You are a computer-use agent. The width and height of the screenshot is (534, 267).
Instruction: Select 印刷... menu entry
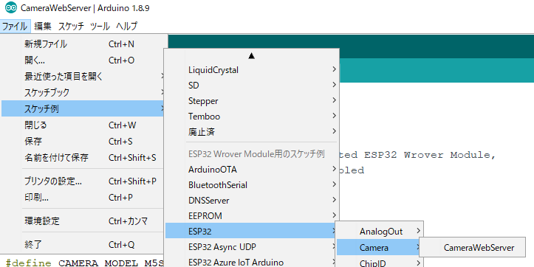(x=83, y=198)
